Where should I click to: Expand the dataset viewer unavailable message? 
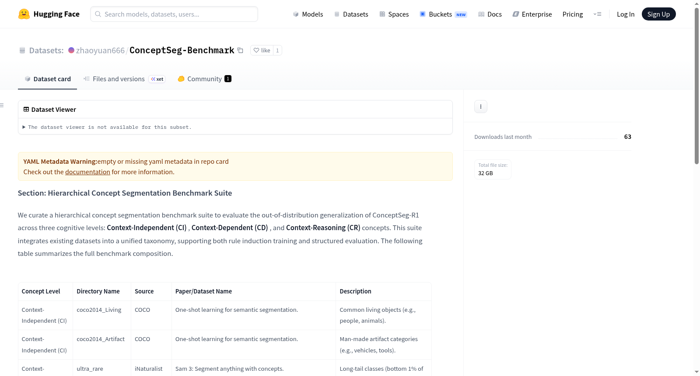coord(107,127)
